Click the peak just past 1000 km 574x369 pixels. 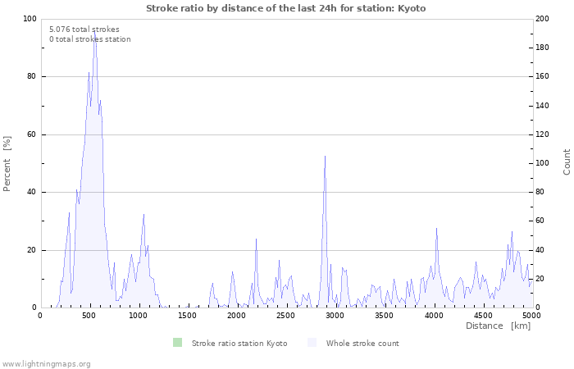coord(143,217)
